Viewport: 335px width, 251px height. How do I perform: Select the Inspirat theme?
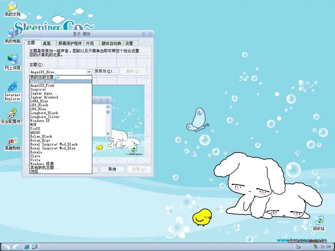(x=61, y=90)
